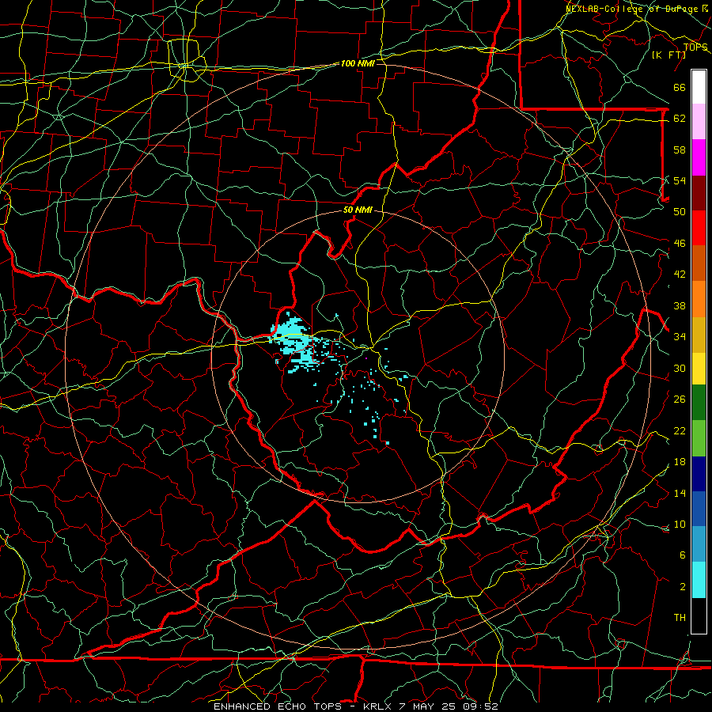The width and height of the screenshot is (712, 712).
Task: Pick the light blue legend swatch
Action: [699, 544]
